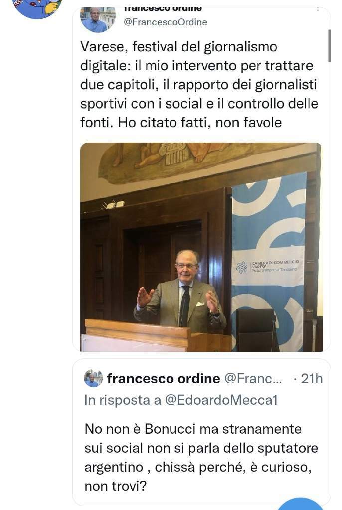Open the blue cartoon profile avatar
Viewport: 342px width, 510px height.
point(37,7)
